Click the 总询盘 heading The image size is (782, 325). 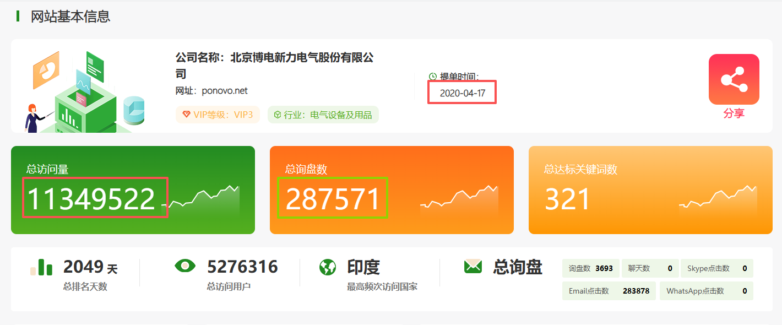pyautogui.click(x=518, y=267)
